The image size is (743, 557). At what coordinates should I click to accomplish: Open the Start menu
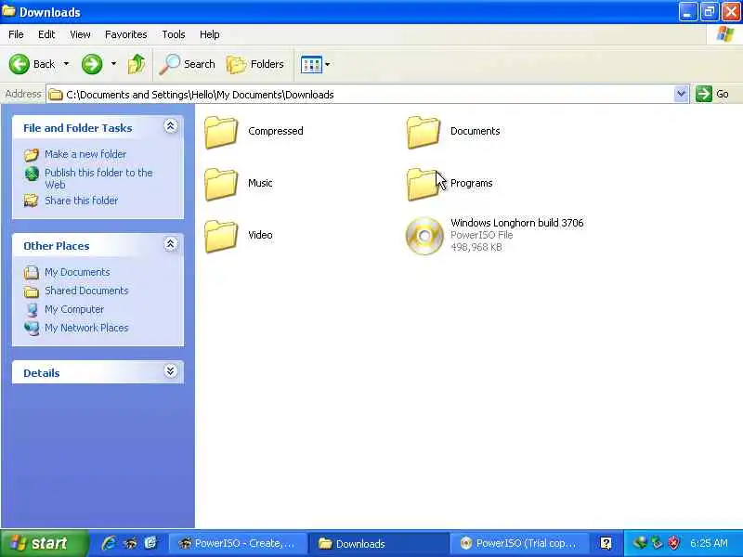click(x=44, y=543)
